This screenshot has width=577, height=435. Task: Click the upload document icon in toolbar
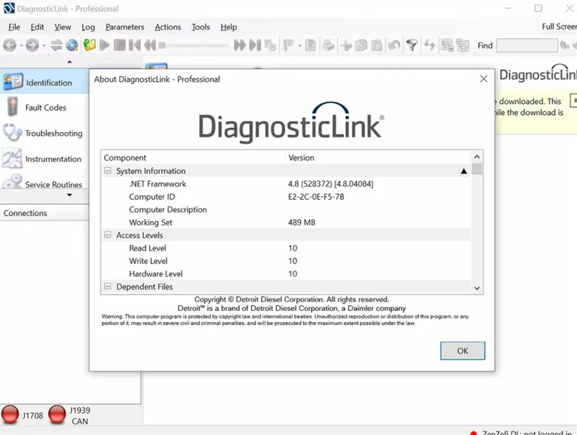point(311,45)
